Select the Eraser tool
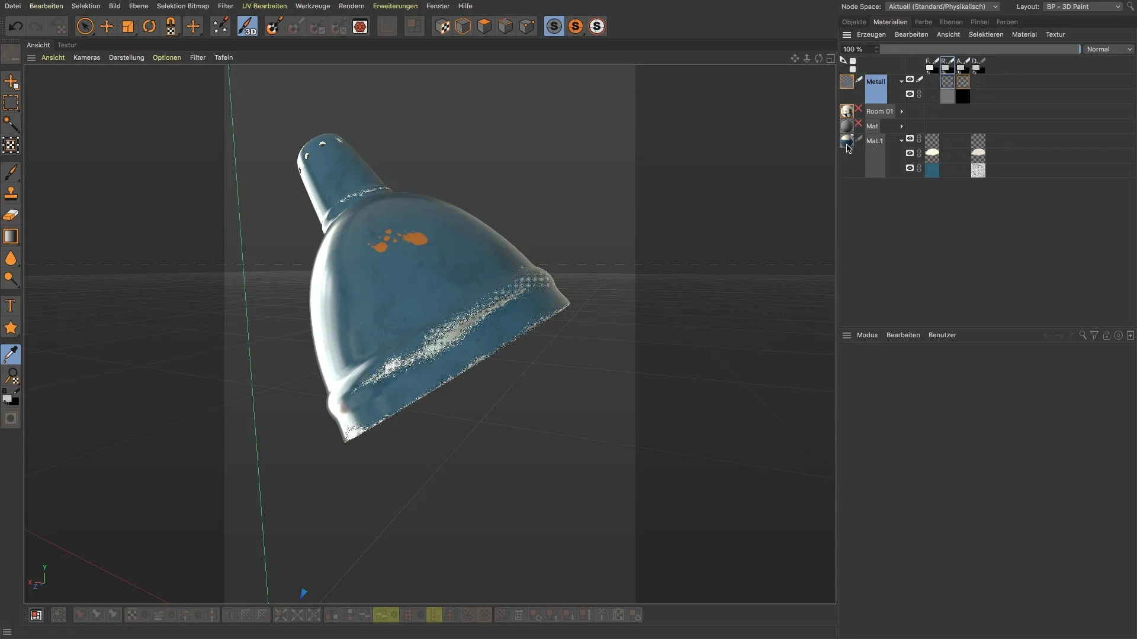This screenshot has height=639, width=1137. coord(11,215)
